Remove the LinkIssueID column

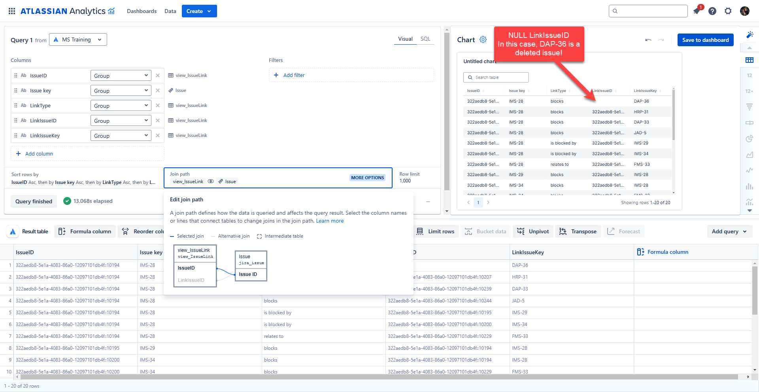click(x=158, y=120)
